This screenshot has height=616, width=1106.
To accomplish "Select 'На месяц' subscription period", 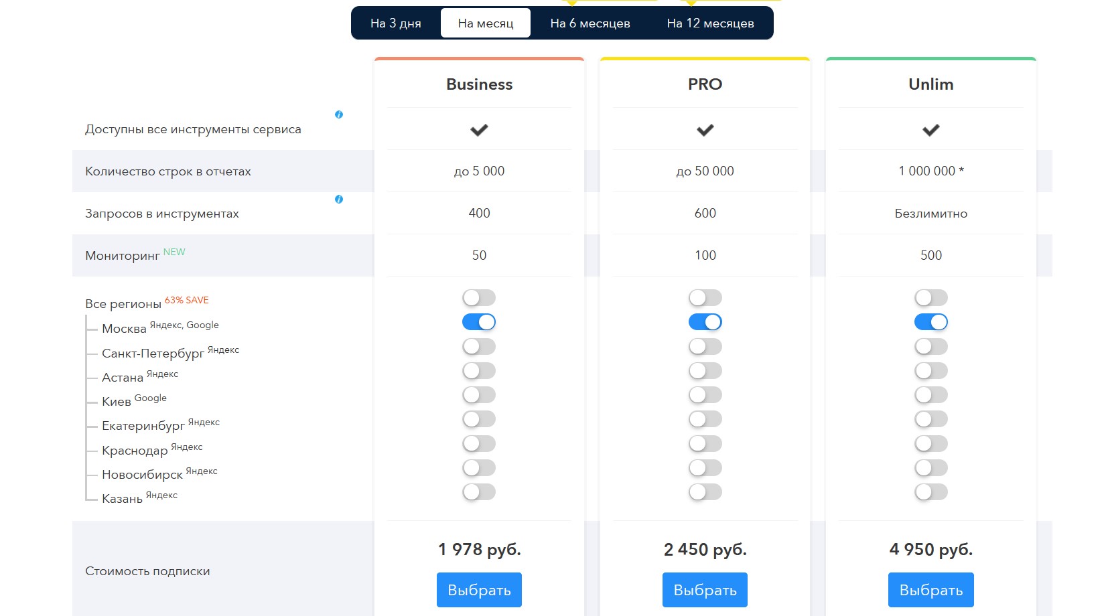I will (x=486, y=23).
